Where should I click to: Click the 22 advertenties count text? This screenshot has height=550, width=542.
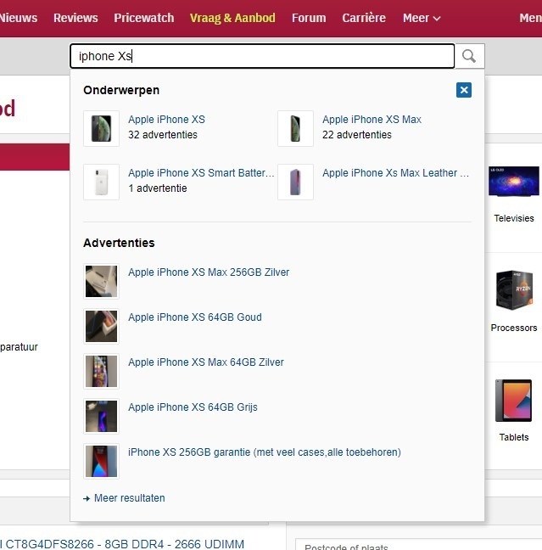357,135
